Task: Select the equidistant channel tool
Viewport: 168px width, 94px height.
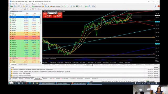Action: click(25, 9)
